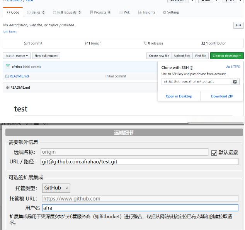Click the Issues tab icon
The image size is (245, 230).
click(x=29, y=12)
